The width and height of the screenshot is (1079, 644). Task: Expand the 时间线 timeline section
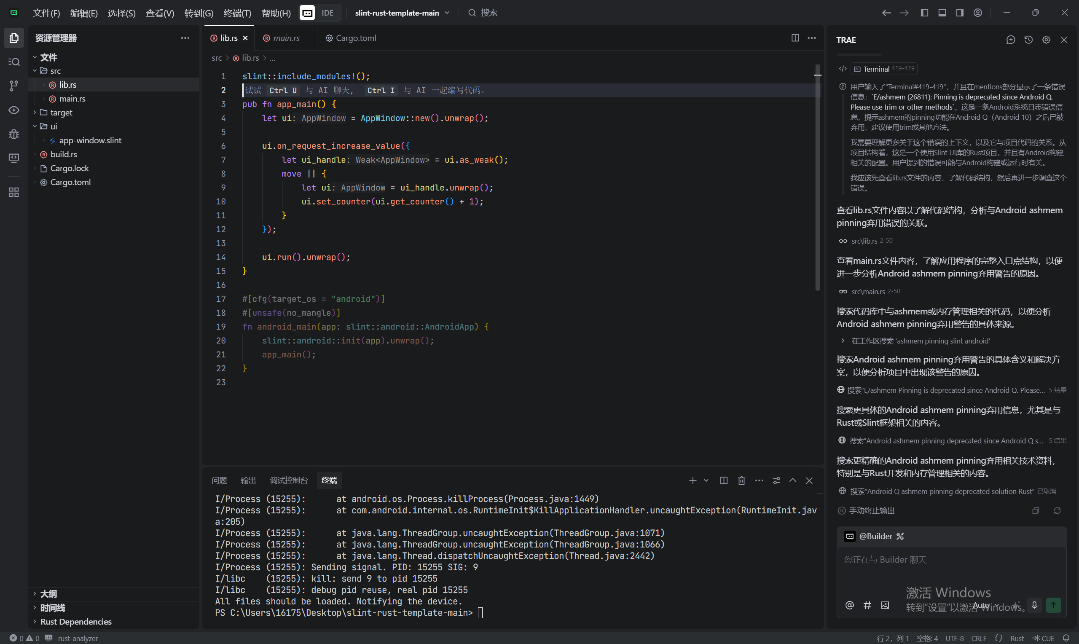(35, 608)
